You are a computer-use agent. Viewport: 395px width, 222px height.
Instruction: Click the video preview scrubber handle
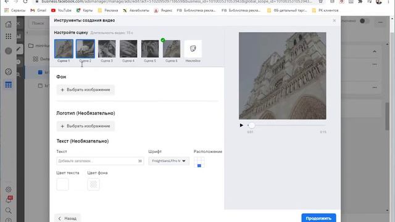[251, 125]
